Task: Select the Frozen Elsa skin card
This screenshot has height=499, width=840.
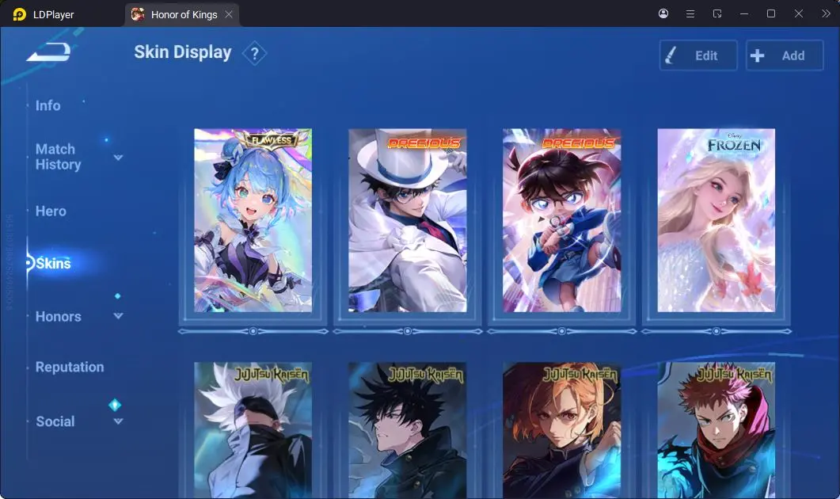Action: pos(716,220)
